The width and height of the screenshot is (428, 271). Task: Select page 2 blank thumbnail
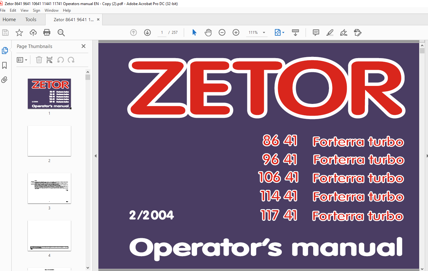(49, 141)
